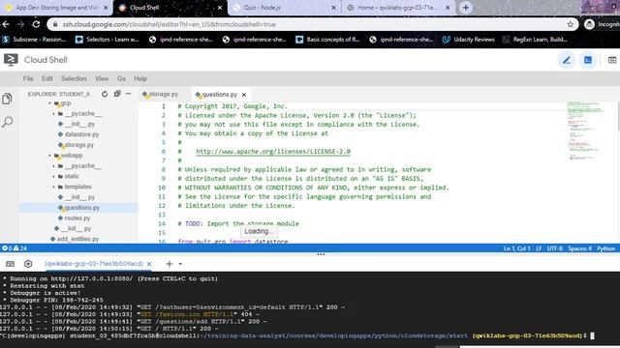Collapse all folders in Explorer
This screenshot has width=620, height=348.
[x=117, y=94]
